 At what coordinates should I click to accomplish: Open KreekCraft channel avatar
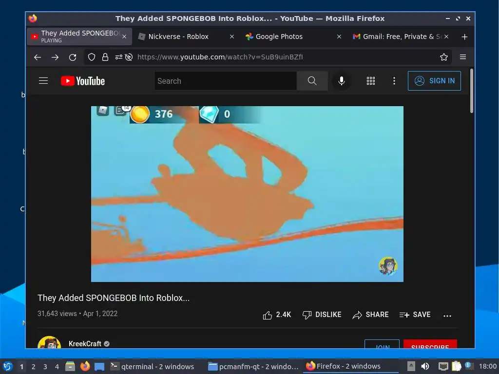click(x=49, y=342)
